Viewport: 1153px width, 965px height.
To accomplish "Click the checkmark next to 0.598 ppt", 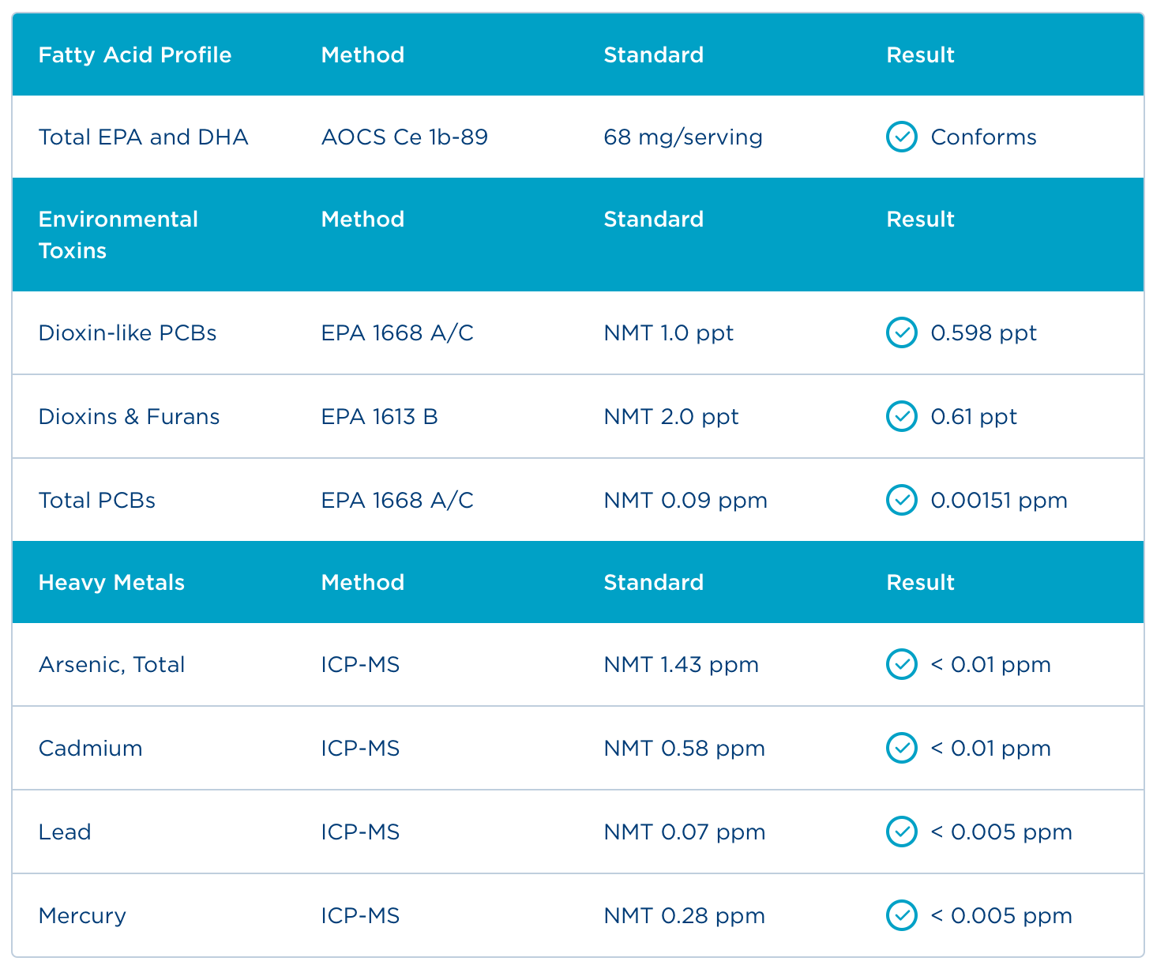I will tap(901, 332).
